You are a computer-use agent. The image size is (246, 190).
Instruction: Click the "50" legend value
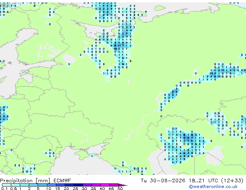(x=120, y=188)
